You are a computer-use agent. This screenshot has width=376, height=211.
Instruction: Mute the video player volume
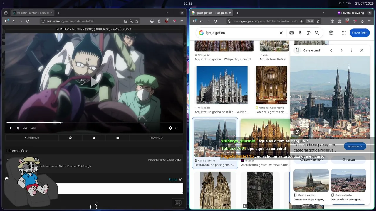tap(18, 128)
